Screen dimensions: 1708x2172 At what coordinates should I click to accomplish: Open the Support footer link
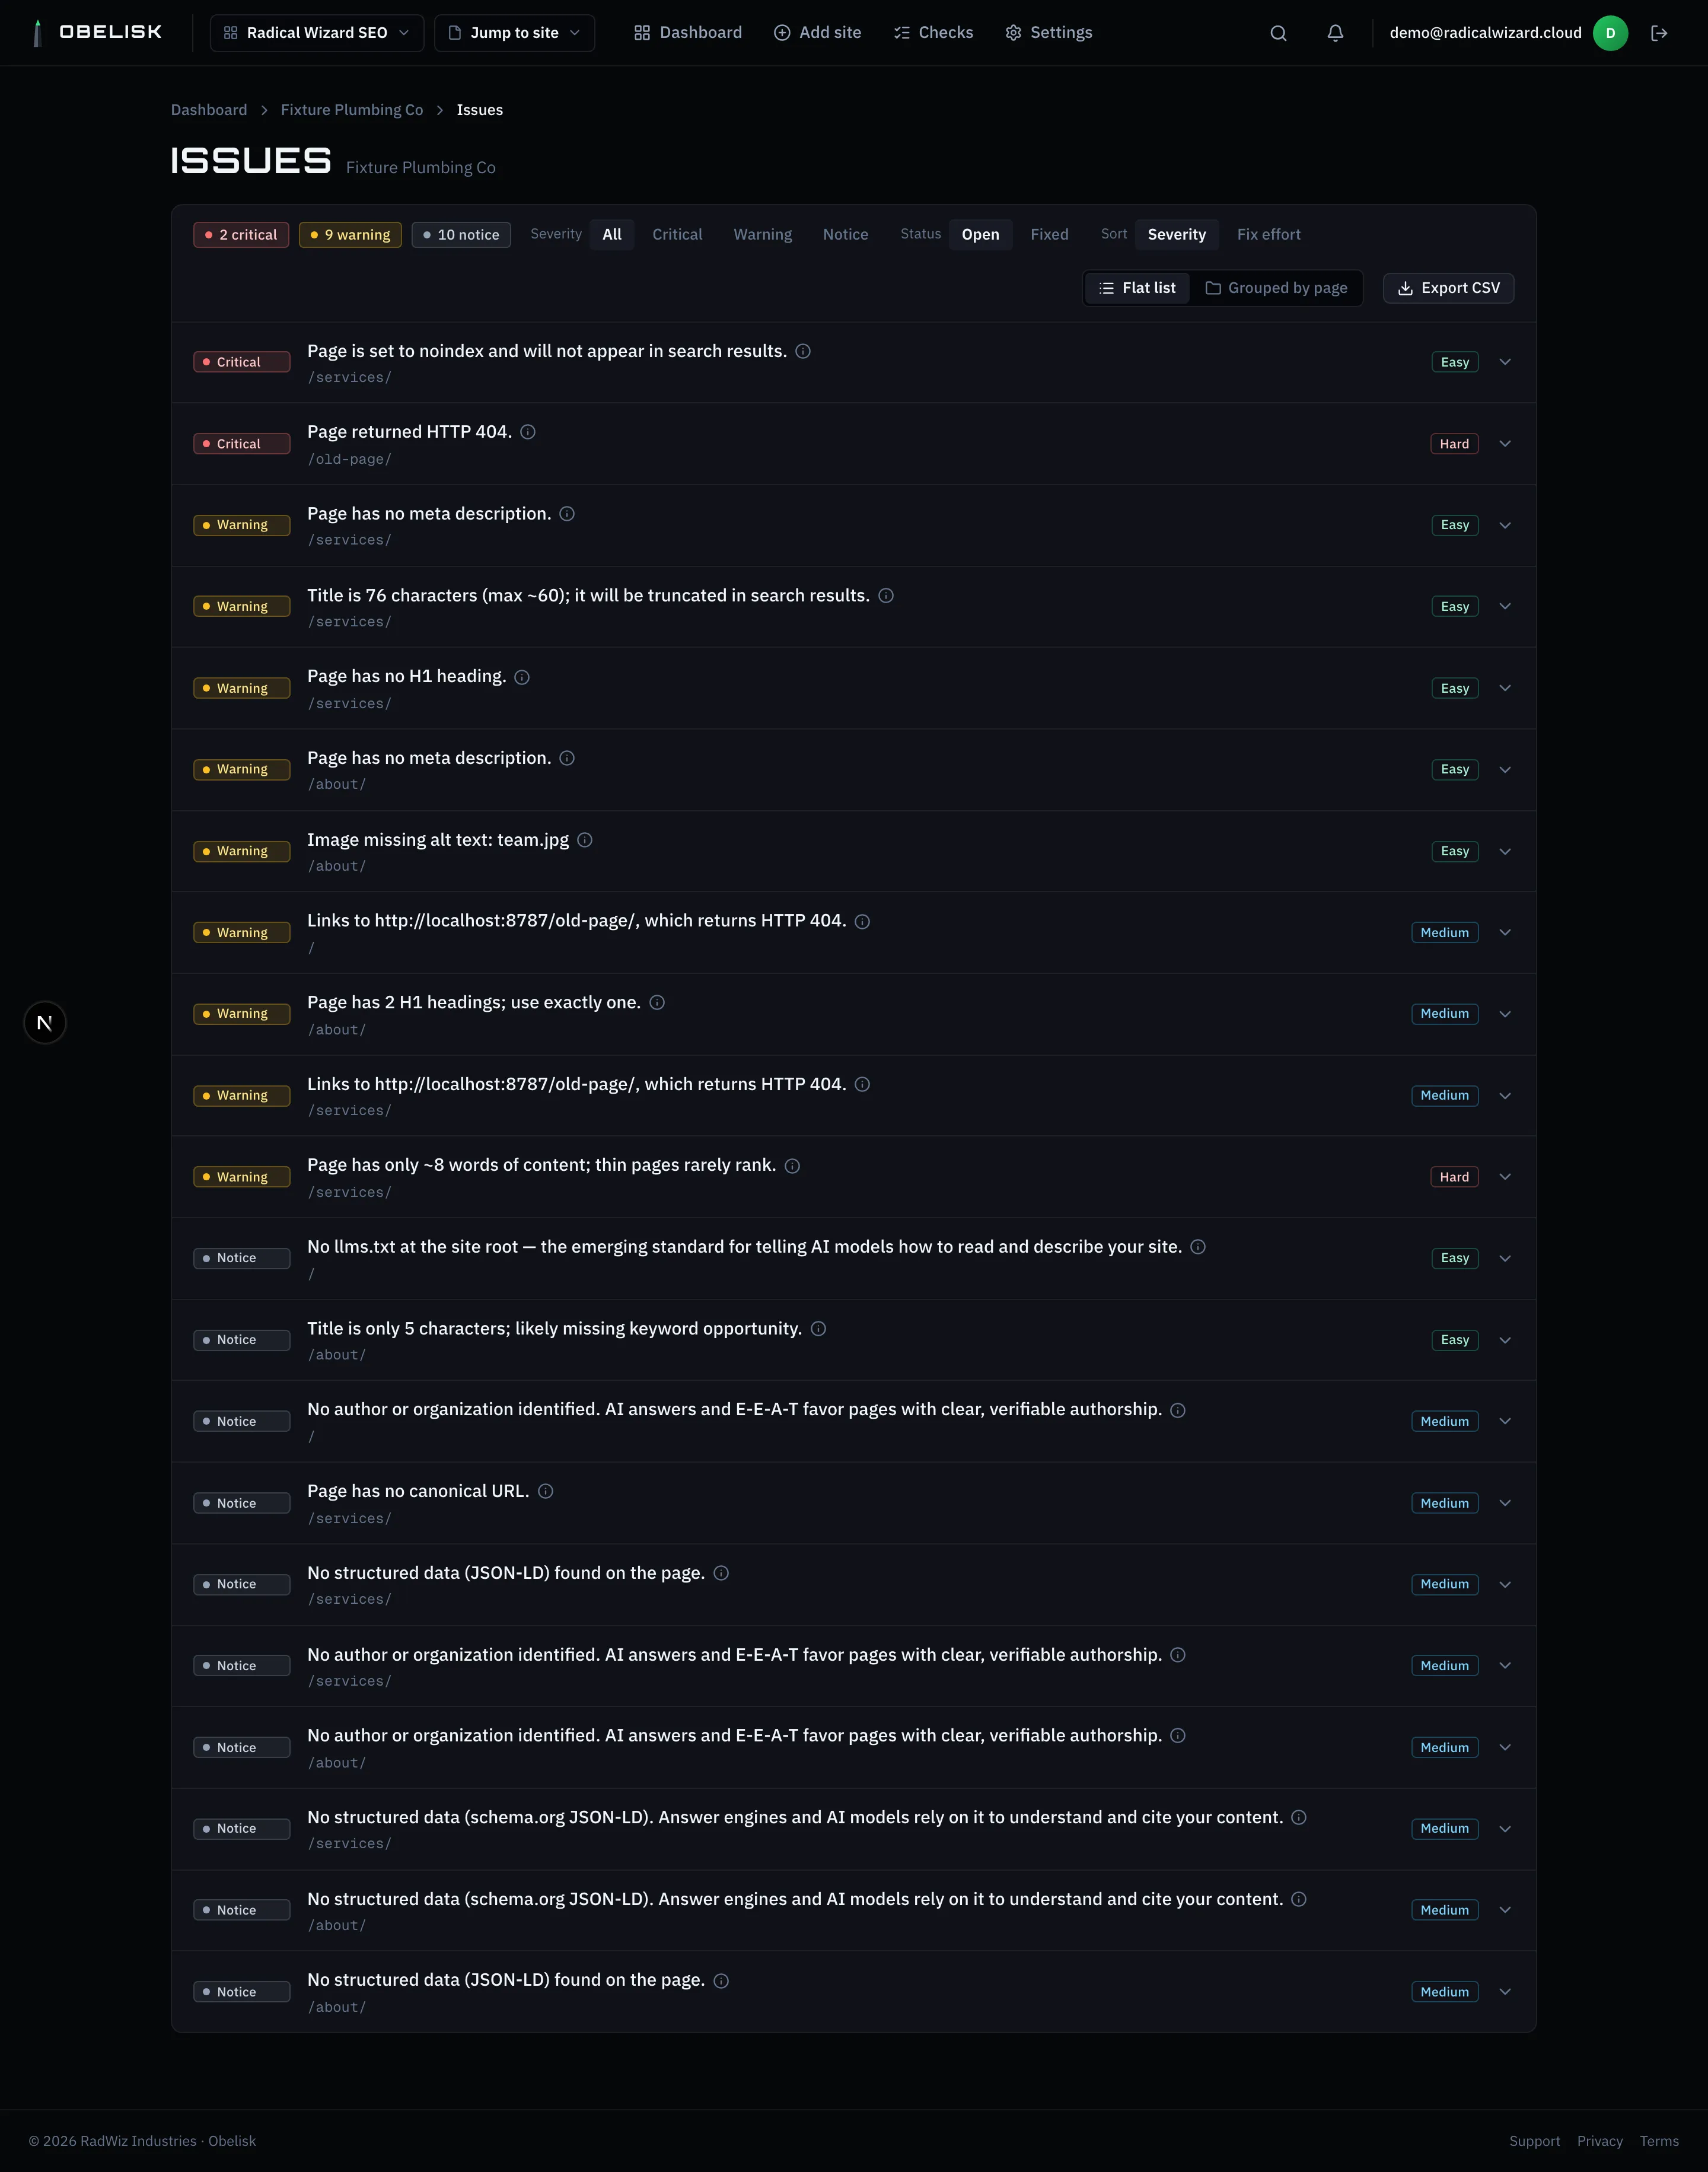pyautogui.click(x=1534, y=2141)
